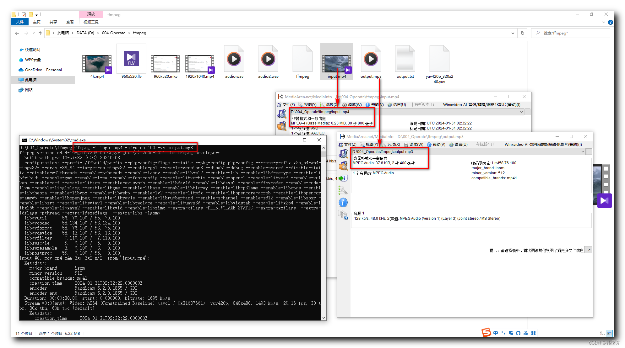The height and width of the screenshot is (348, 625).
Task: Click Explorer up-one-level arrow
Action: (40, 33)
